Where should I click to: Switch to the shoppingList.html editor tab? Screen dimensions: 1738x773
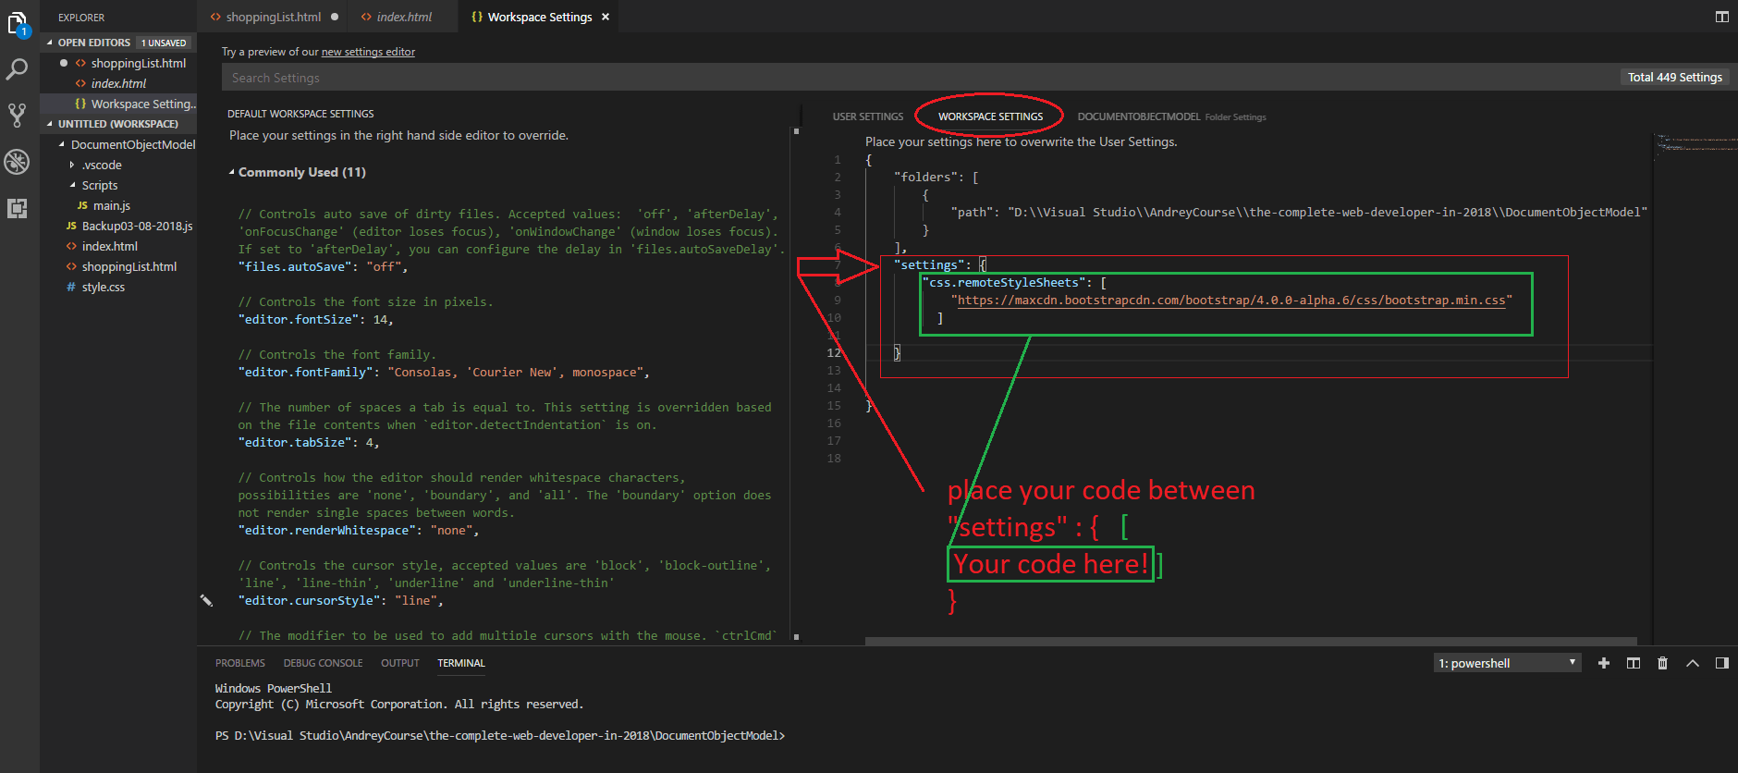(274, 17)
